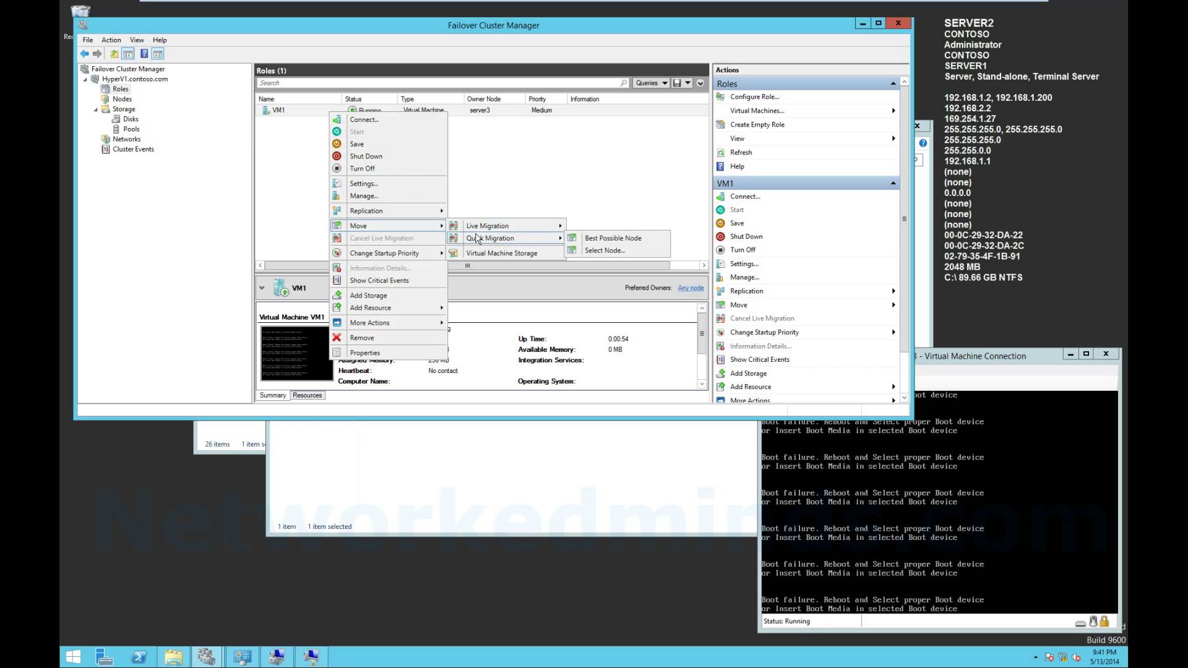Click Remove red X icon in context menu
Image resolution: width=1188 pixels, height=668 pixels.
tap(337, 338)
